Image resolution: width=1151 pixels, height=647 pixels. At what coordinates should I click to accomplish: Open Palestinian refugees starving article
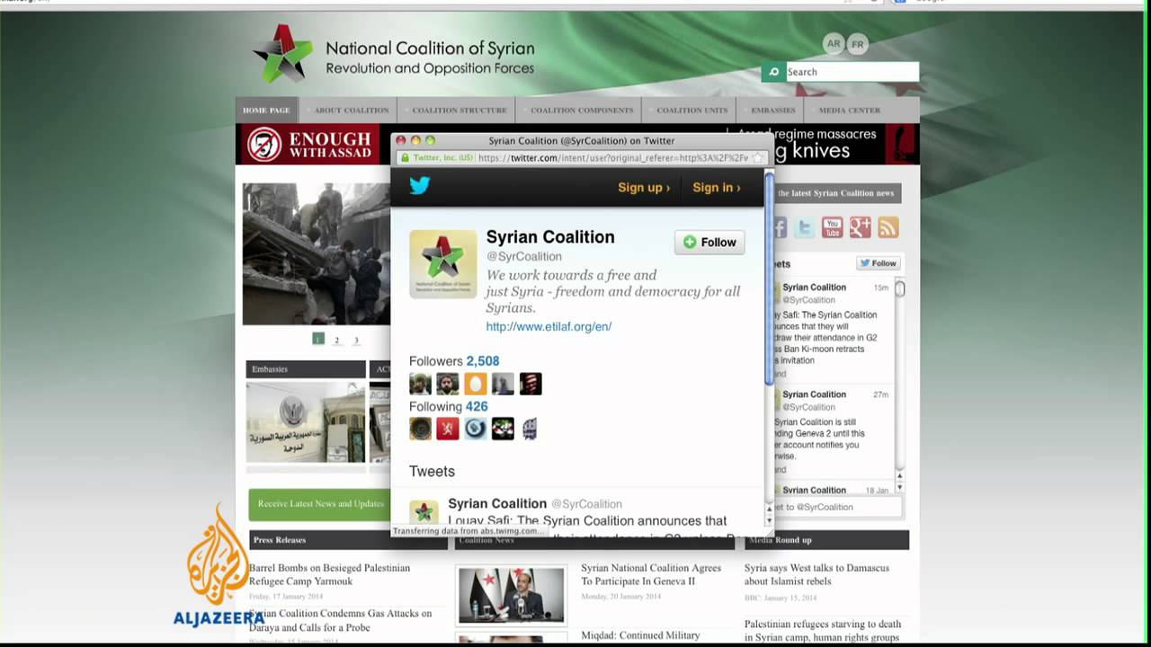(x=823, y=631)
